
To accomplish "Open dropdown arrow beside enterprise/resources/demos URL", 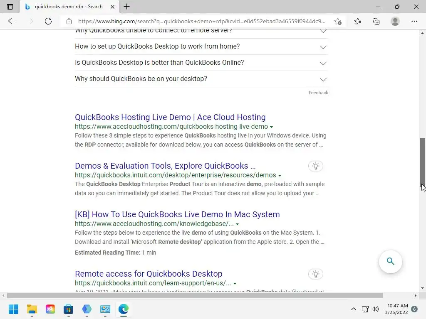I will (x=280, y=176).
